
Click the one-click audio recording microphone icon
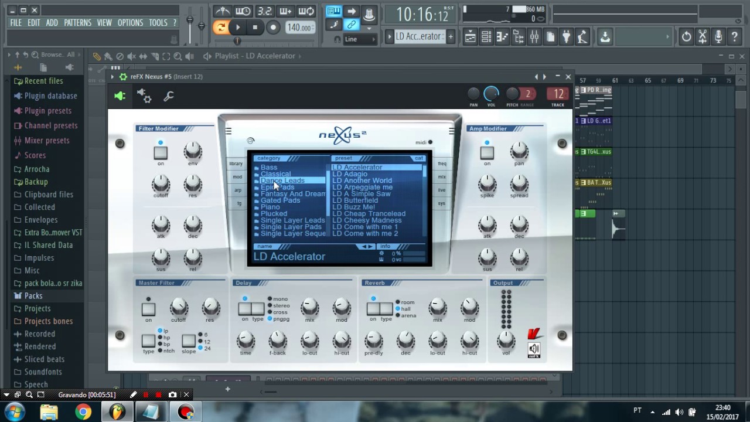718,37
